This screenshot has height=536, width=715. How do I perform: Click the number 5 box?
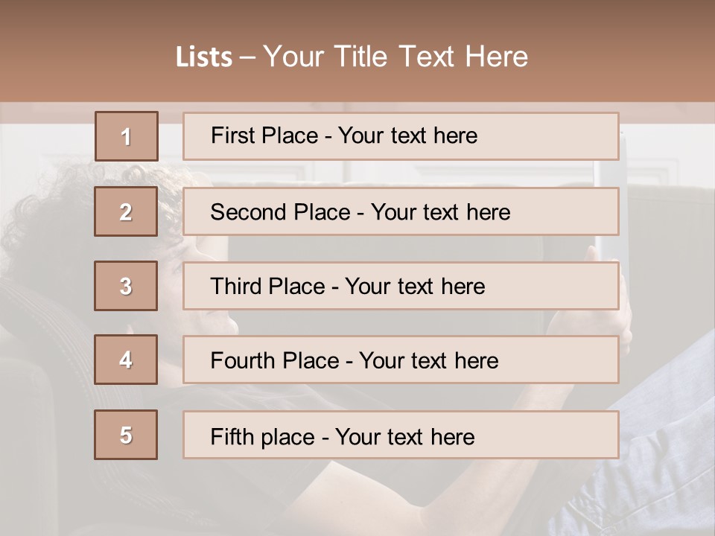point(127,435)
